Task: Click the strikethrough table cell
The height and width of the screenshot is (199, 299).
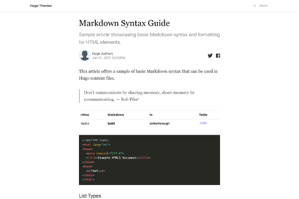Action: coord(159,124)
